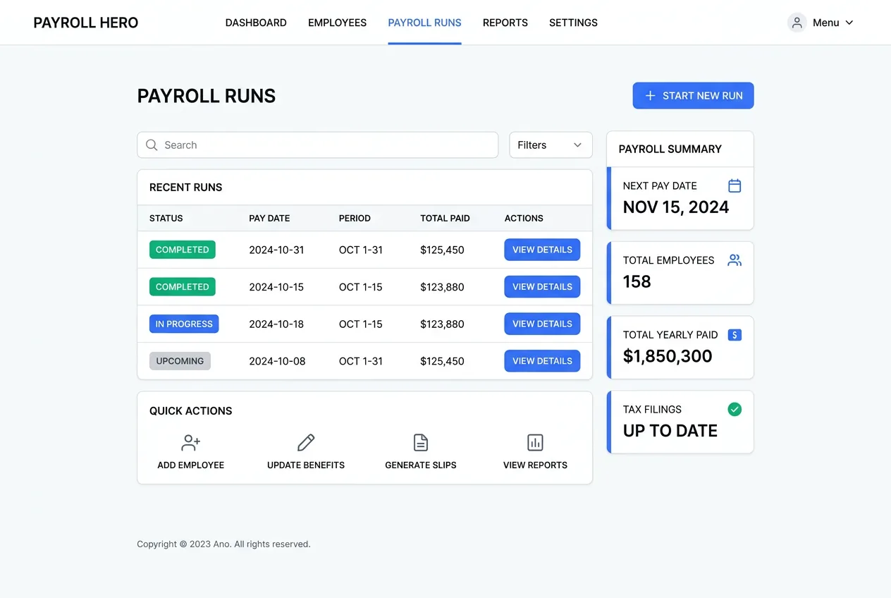Click the search magnifier icon
This screenshot has height=598, width=891.
[x=152, y=145]
